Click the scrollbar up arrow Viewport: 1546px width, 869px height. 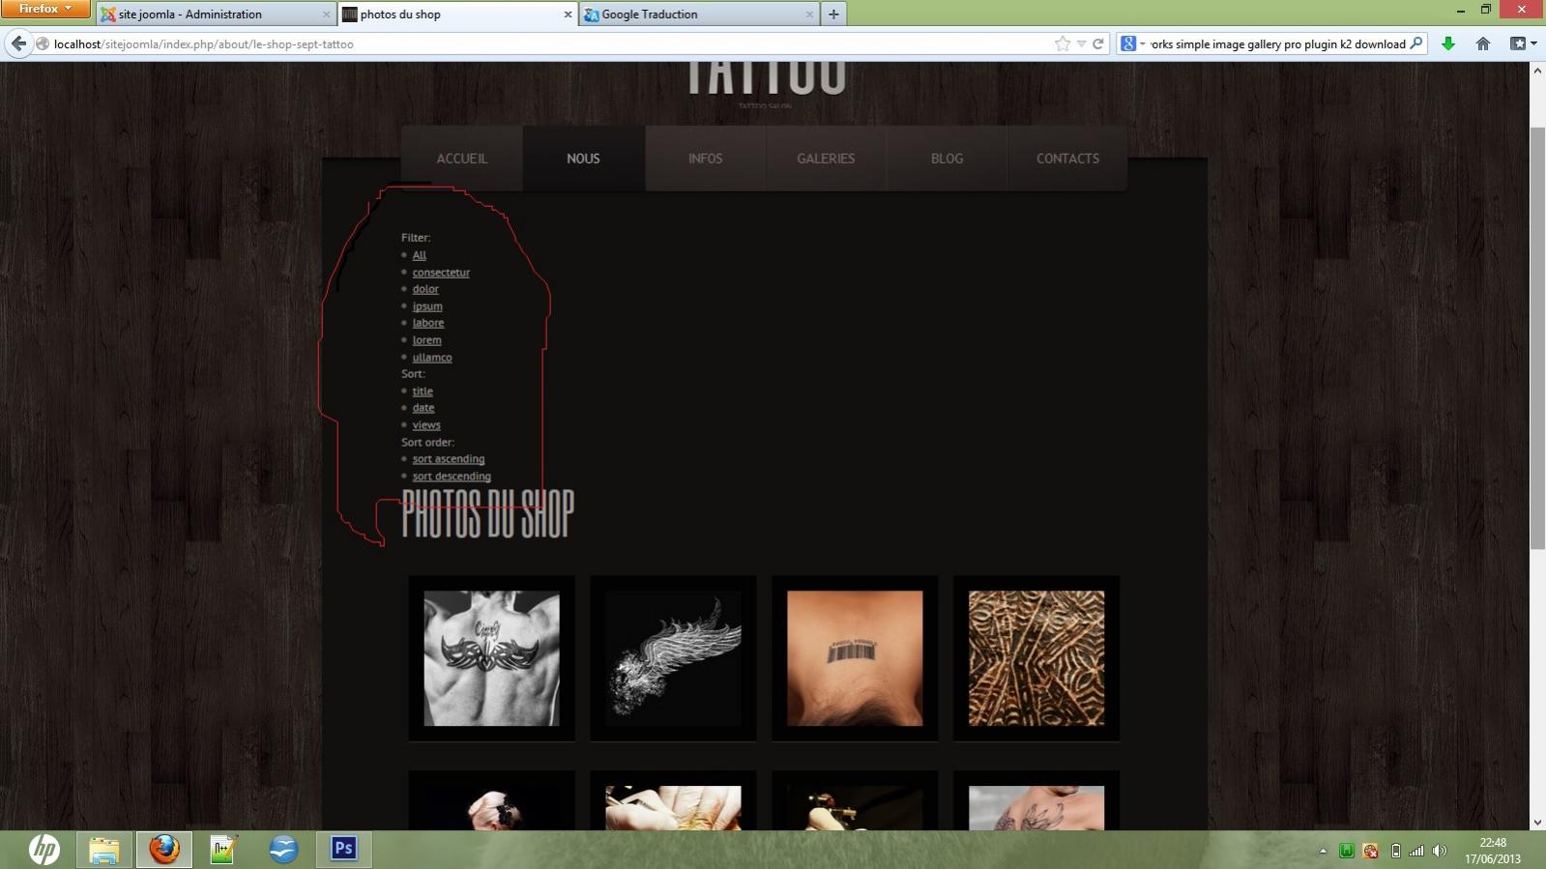coord(1537,72)
